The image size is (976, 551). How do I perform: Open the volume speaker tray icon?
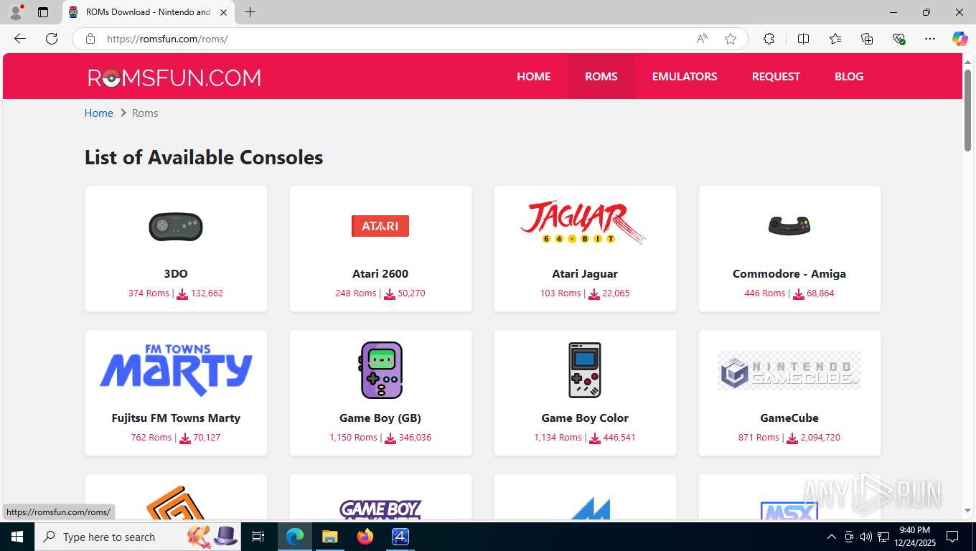point(865,537)
